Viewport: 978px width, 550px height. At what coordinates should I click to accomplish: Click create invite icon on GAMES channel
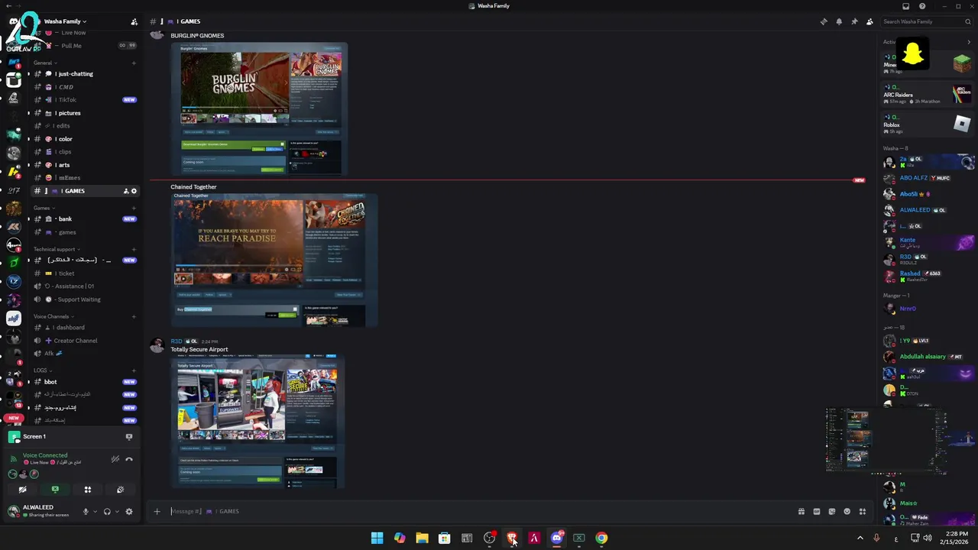(x=126, y=191)
